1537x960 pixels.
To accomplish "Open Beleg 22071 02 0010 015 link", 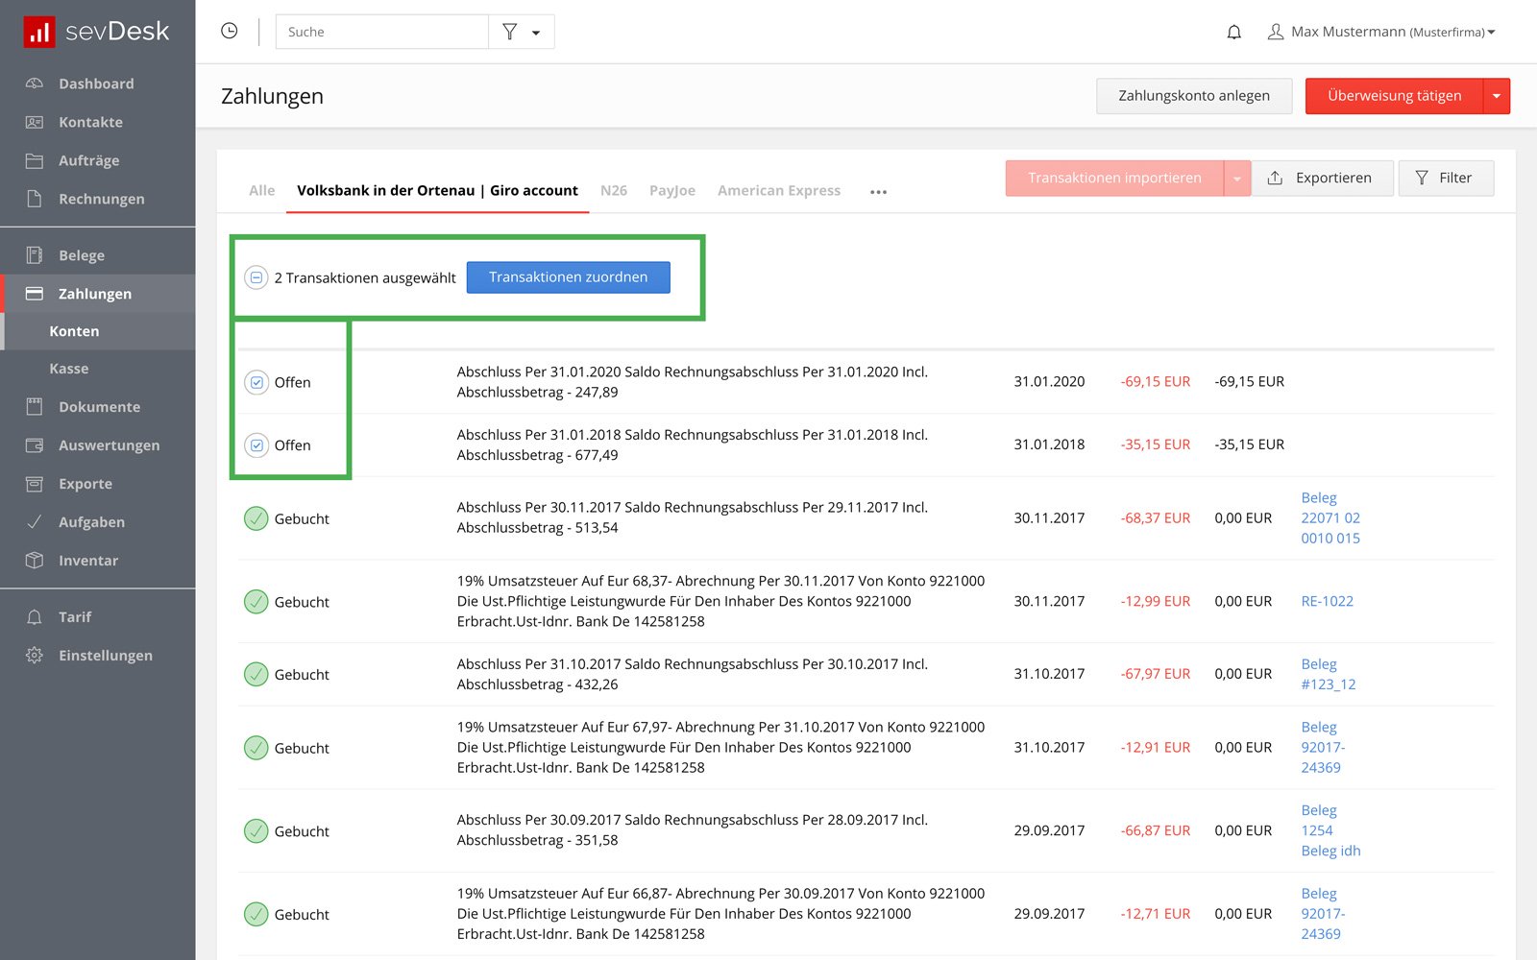I will [x=1330, y=518].
